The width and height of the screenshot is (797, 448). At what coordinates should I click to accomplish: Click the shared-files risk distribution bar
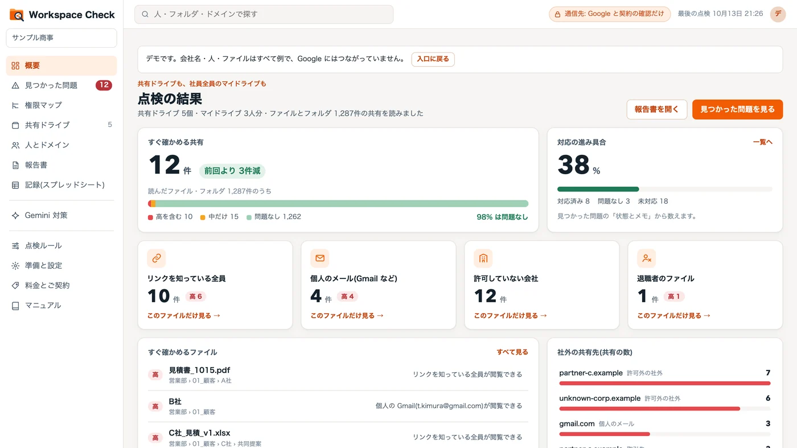tap(338, 204)
